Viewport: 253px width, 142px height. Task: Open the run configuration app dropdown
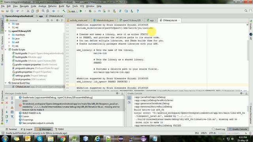pos(73,11)
